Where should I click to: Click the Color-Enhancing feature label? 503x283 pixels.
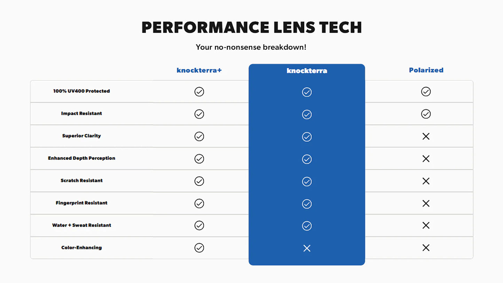81,248
